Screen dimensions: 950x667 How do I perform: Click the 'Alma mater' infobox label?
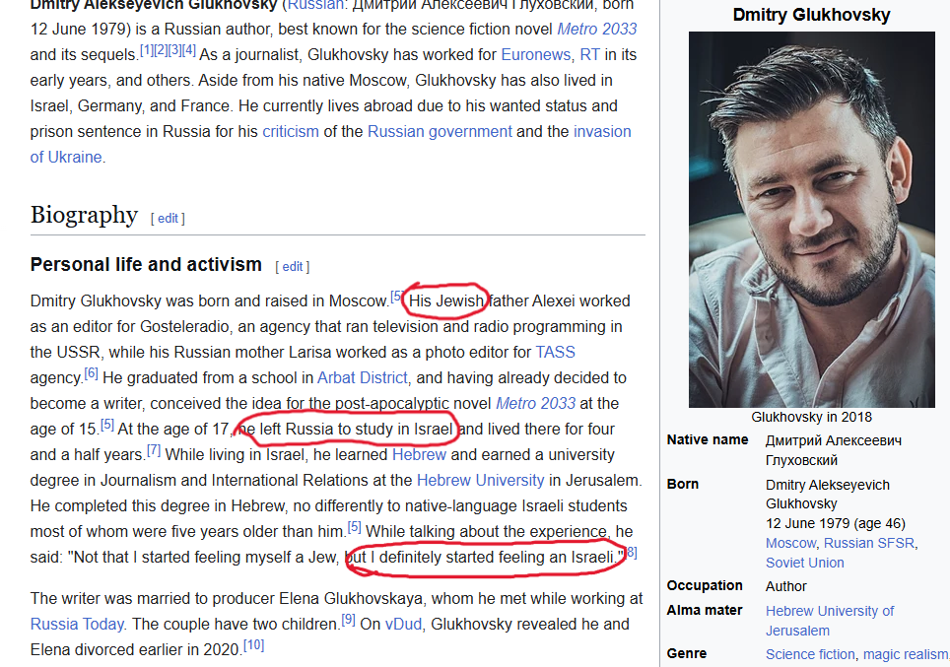click(704, 610)
